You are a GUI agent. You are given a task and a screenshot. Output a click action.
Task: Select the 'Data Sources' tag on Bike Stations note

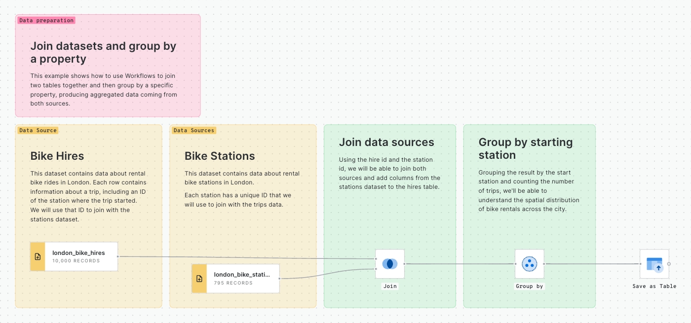tap(193, 130)
